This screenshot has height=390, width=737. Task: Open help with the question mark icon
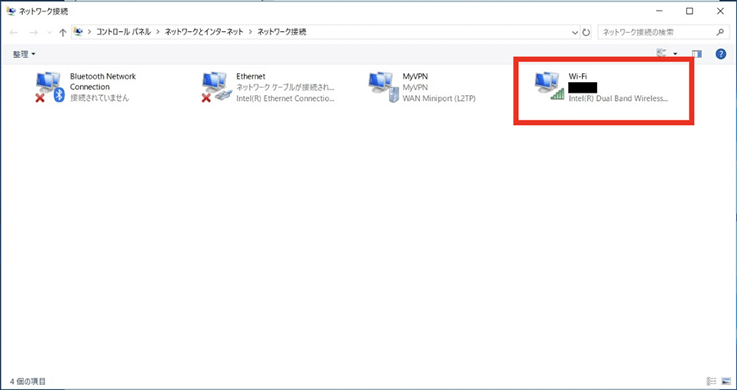click(x=721, y=54)
